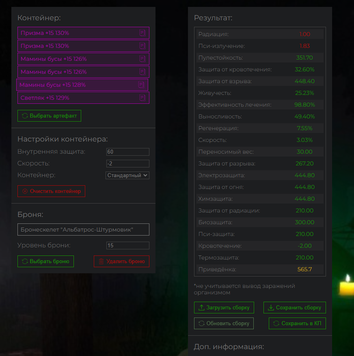The height and width of the screenshot is (356, 354).
Task: Click the Регенерация value 7.55%
Action: pyautogui.click(x=304, y=128)
